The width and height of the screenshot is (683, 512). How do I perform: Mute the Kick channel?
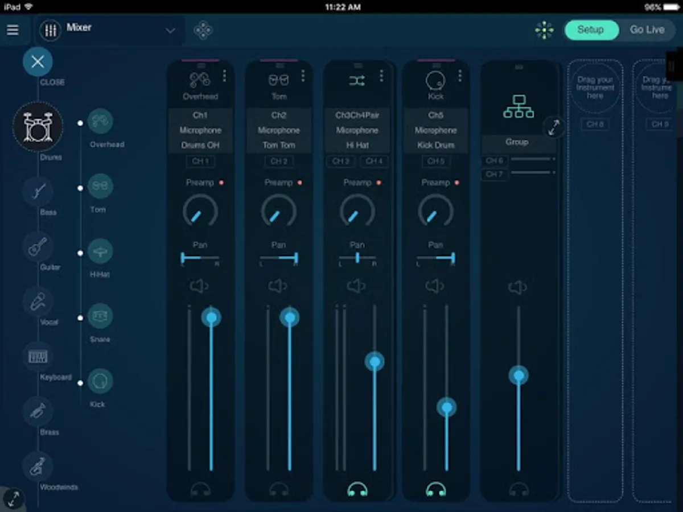tap(435, 286)
